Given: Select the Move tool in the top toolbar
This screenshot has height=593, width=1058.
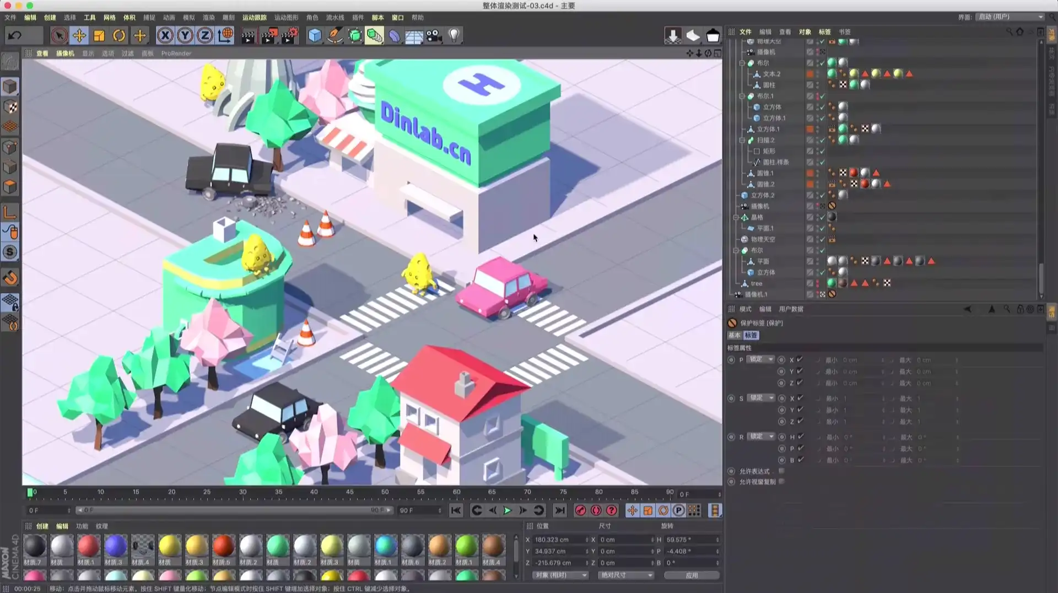Looking at the screenshot, I should click(79, 36).
